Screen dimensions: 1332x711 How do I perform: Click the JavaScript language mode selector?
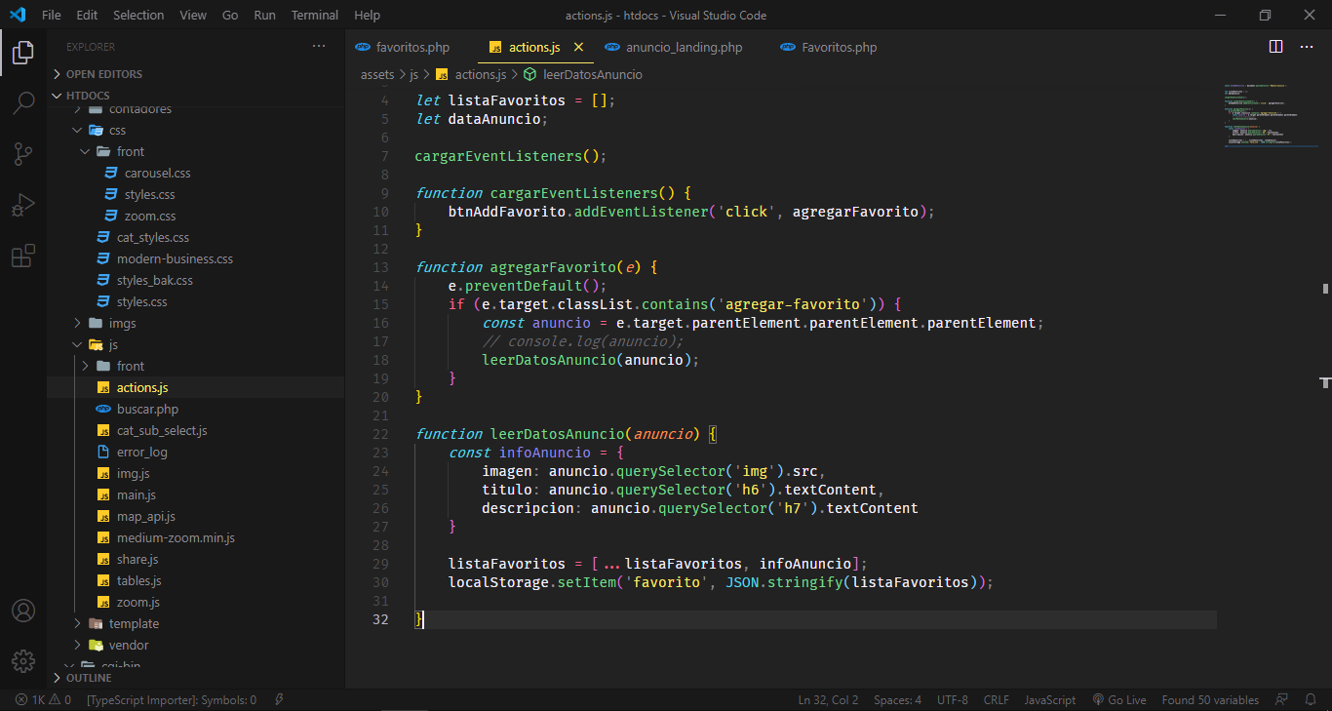(x=1049, y=699)
